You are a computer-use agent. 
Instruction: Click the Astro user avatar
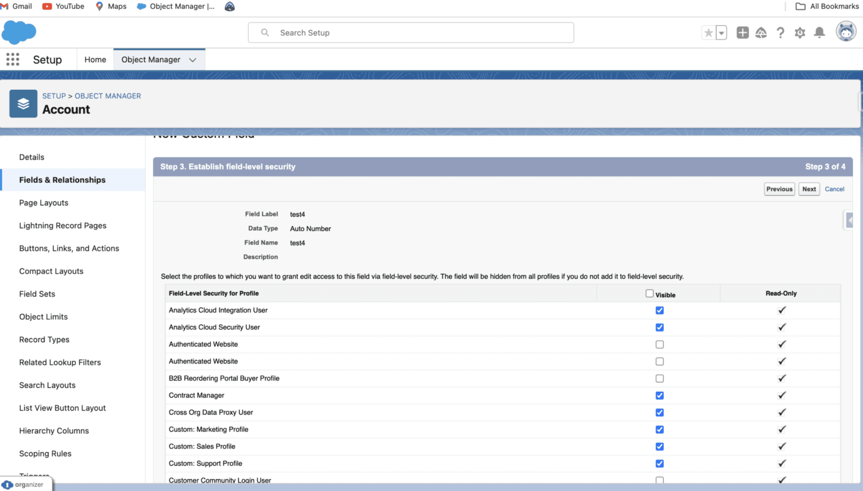pos(844,32)
